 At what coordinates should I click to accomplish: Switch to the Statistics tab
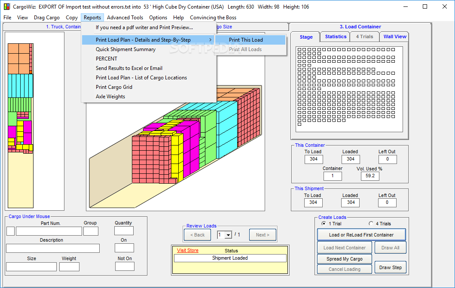[x=336, y=36]
